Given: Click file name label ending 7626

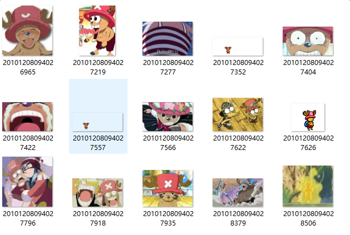Looking at the screenshot, I should [308, 143].
